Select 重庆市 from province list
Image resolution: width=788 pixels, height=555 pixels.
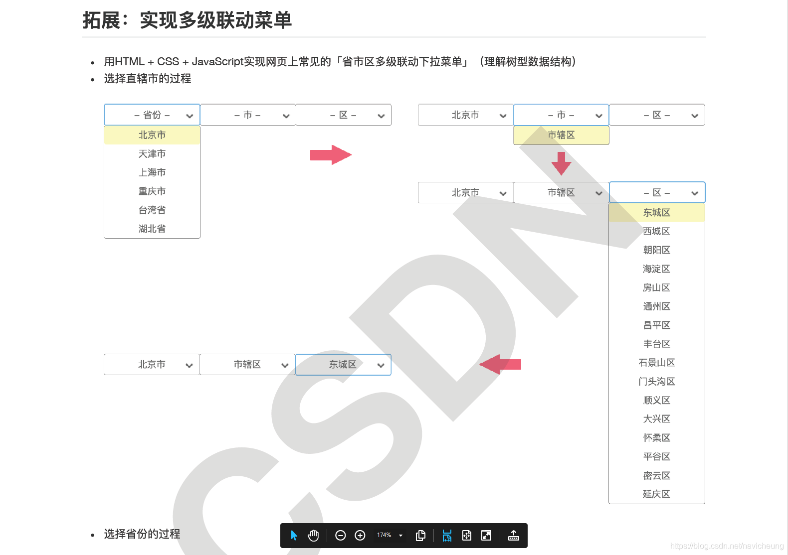pos(152,191)
